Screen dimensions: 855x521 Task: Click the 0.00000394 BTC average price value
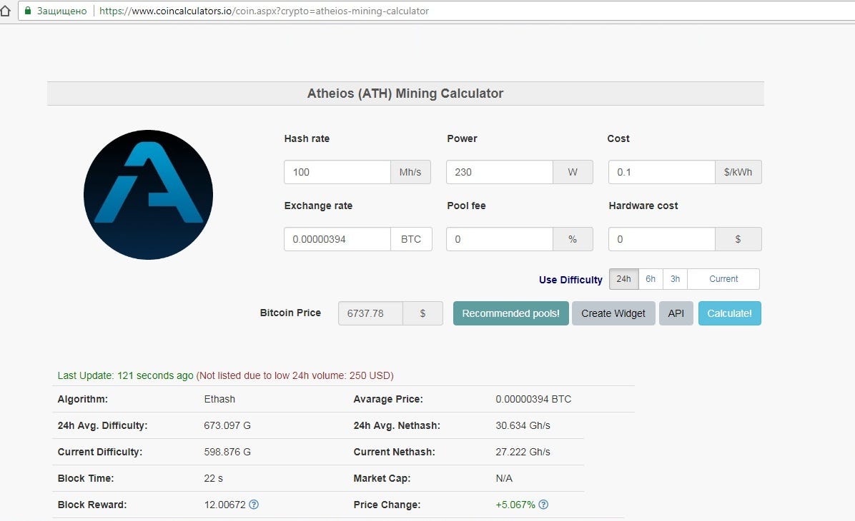(x=533, y=399)
